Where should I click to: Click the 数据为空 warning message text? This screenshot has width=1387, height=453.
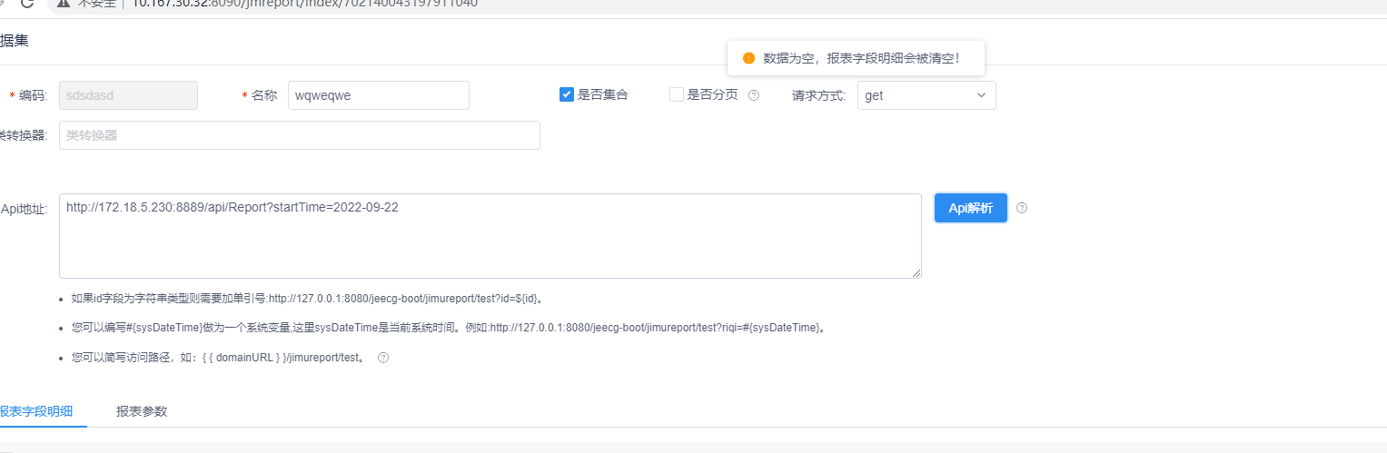861,58
